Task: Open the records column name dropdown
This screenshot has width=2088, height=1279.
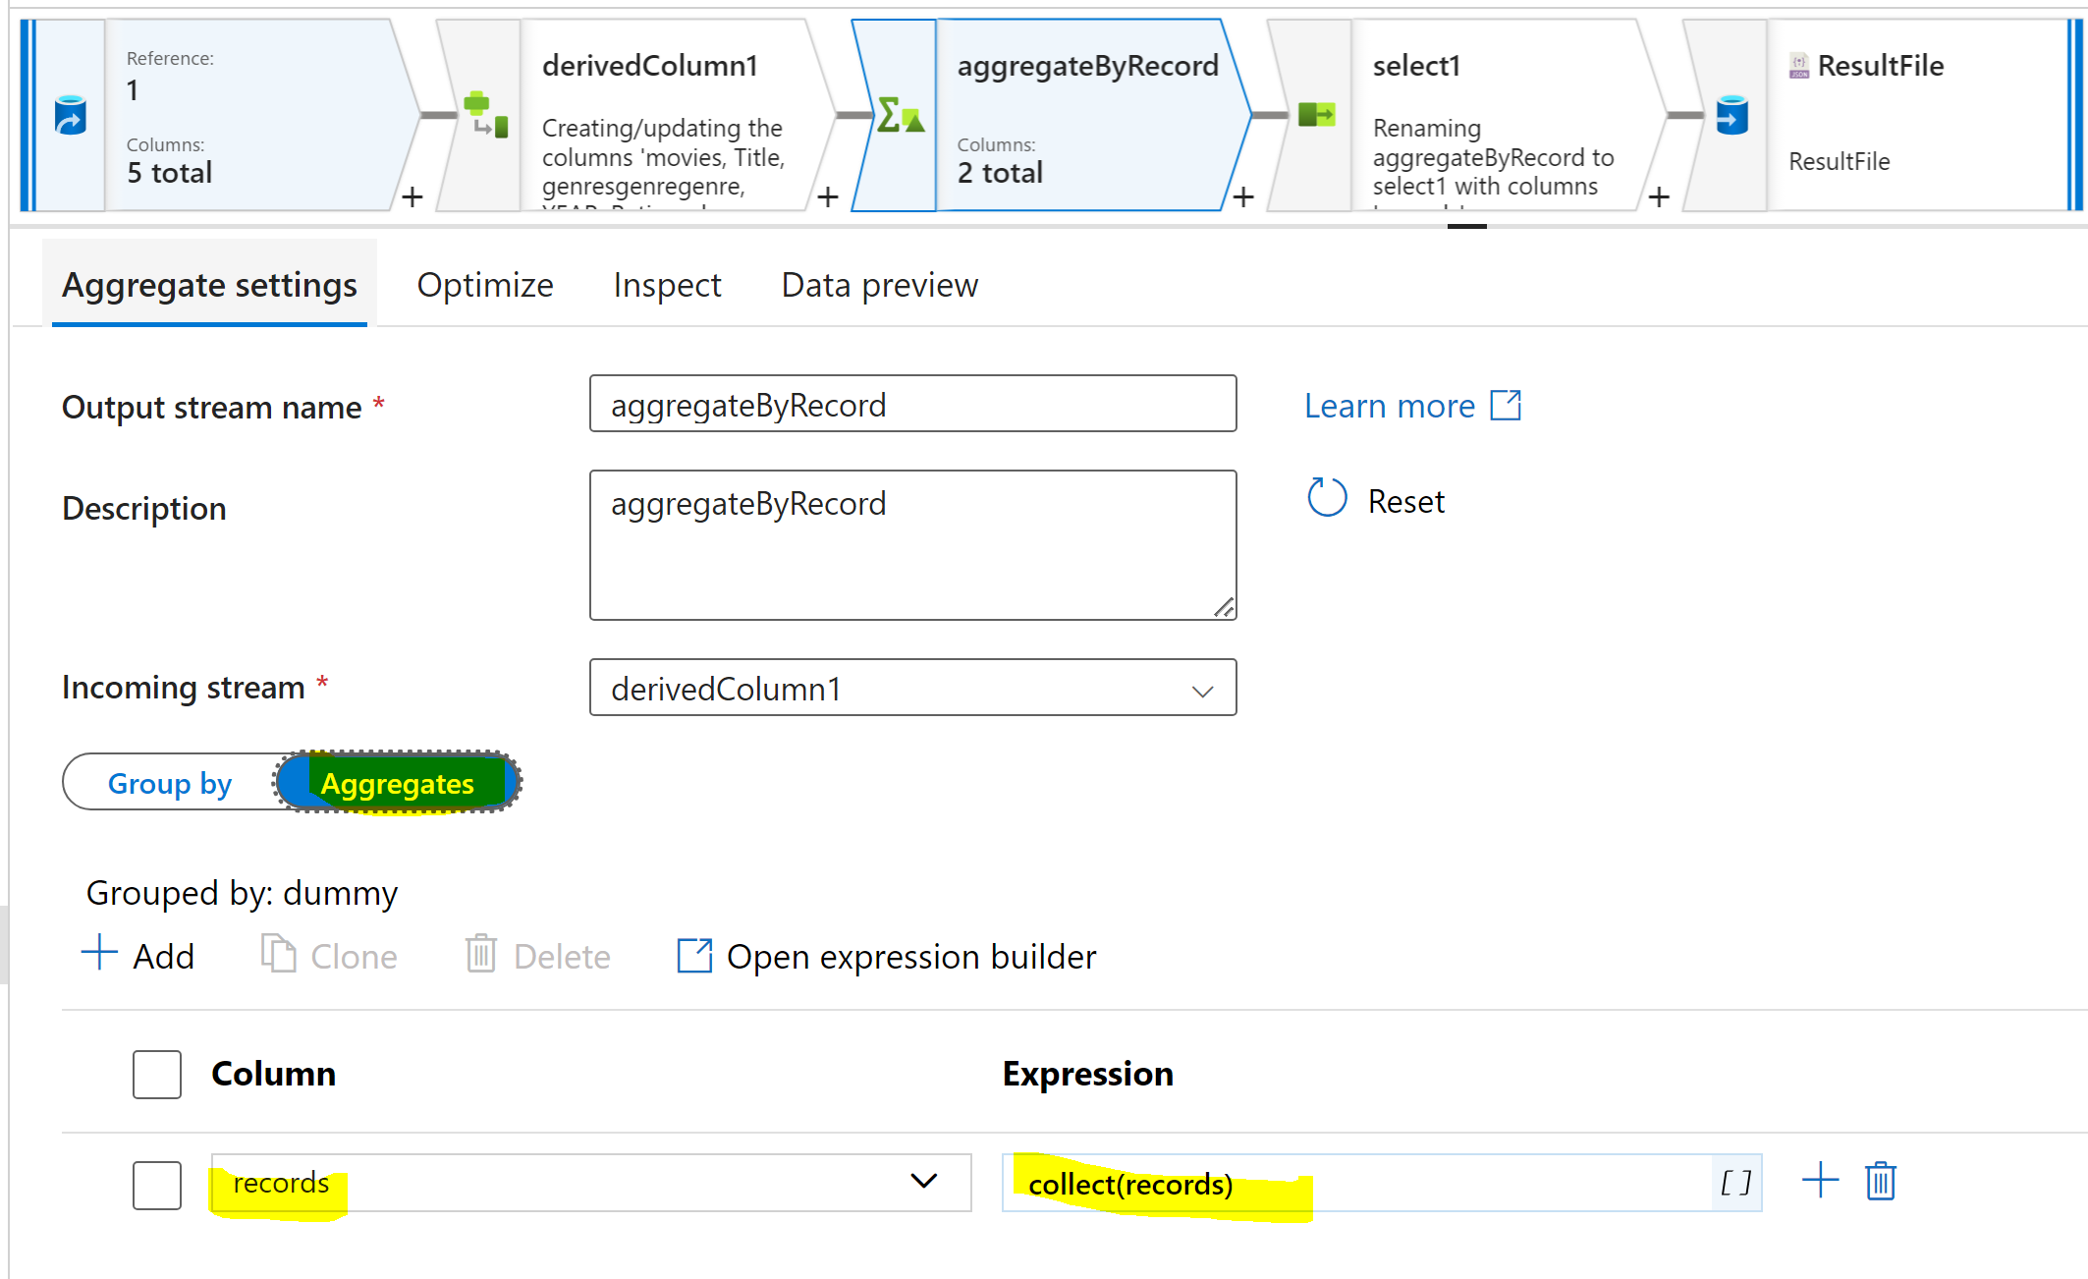Action: coord(923,1181)
